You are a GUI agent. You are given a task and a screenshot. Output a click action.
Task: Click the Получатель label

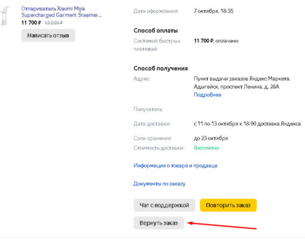[x=148, y=109]
